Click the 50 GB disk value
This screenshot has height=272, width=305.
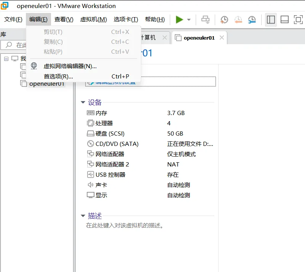pyautogui.click(x=175, y=134)
